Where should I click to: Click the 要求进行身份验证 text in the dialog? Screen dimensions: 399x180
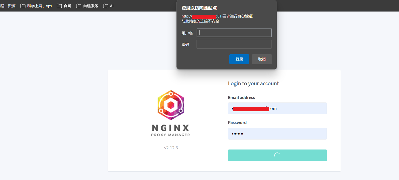237,16
